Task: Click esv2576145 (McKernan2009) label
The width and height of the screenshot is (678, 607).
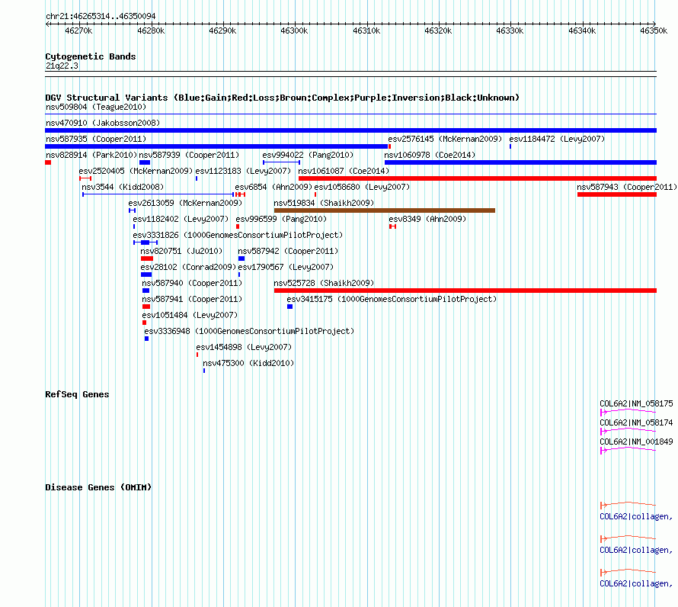Action: point(445,139)
